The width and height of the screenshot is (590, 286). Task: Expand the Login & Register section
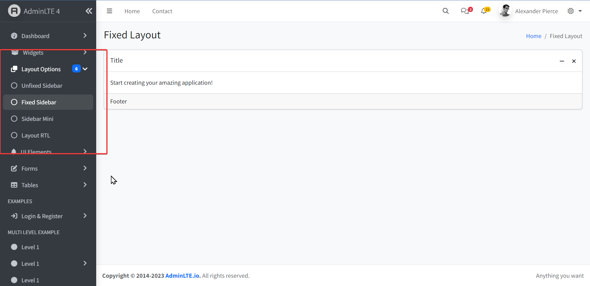[42, 216]
